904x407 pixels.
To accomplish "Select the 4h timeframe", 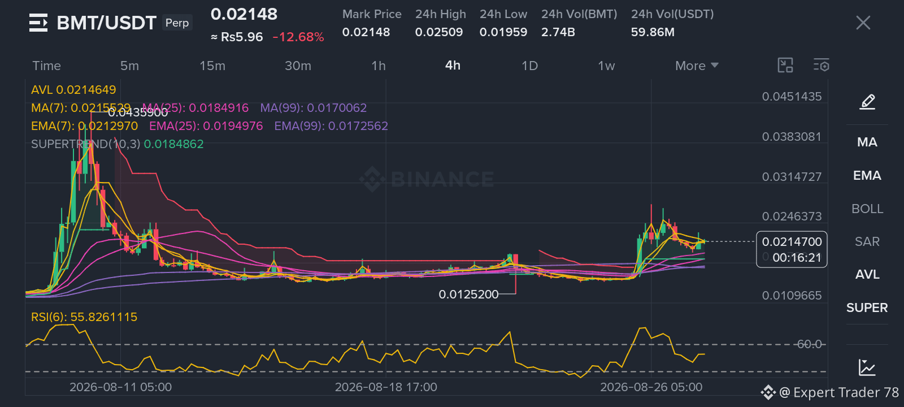I will (453, 66).
